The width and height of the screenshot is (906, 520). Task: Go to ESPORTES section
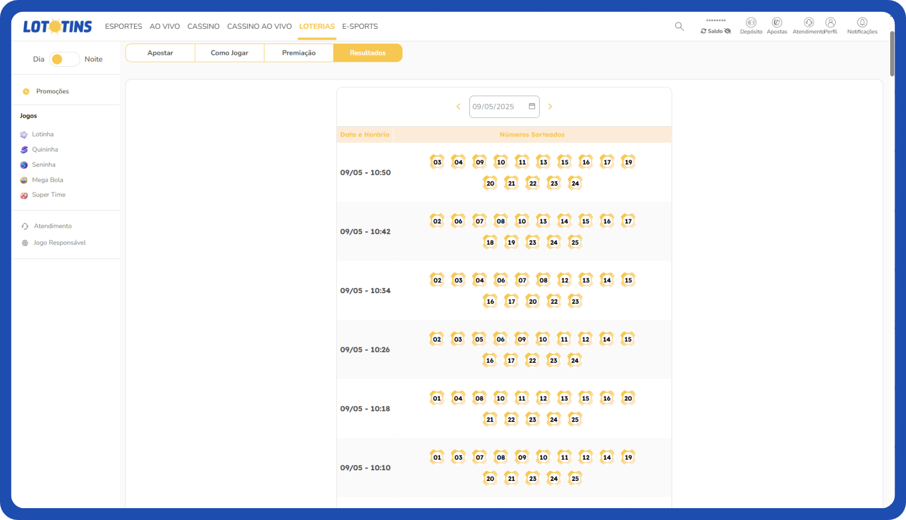click(123, 27)
